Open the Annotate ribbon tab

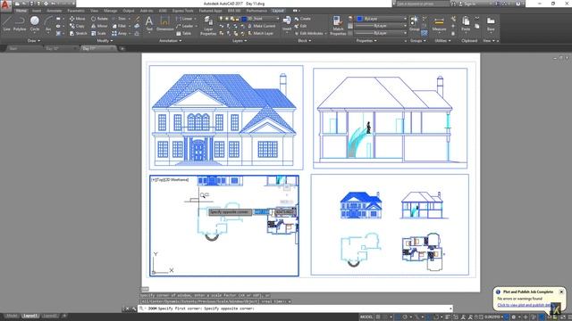tap(54, 11)
